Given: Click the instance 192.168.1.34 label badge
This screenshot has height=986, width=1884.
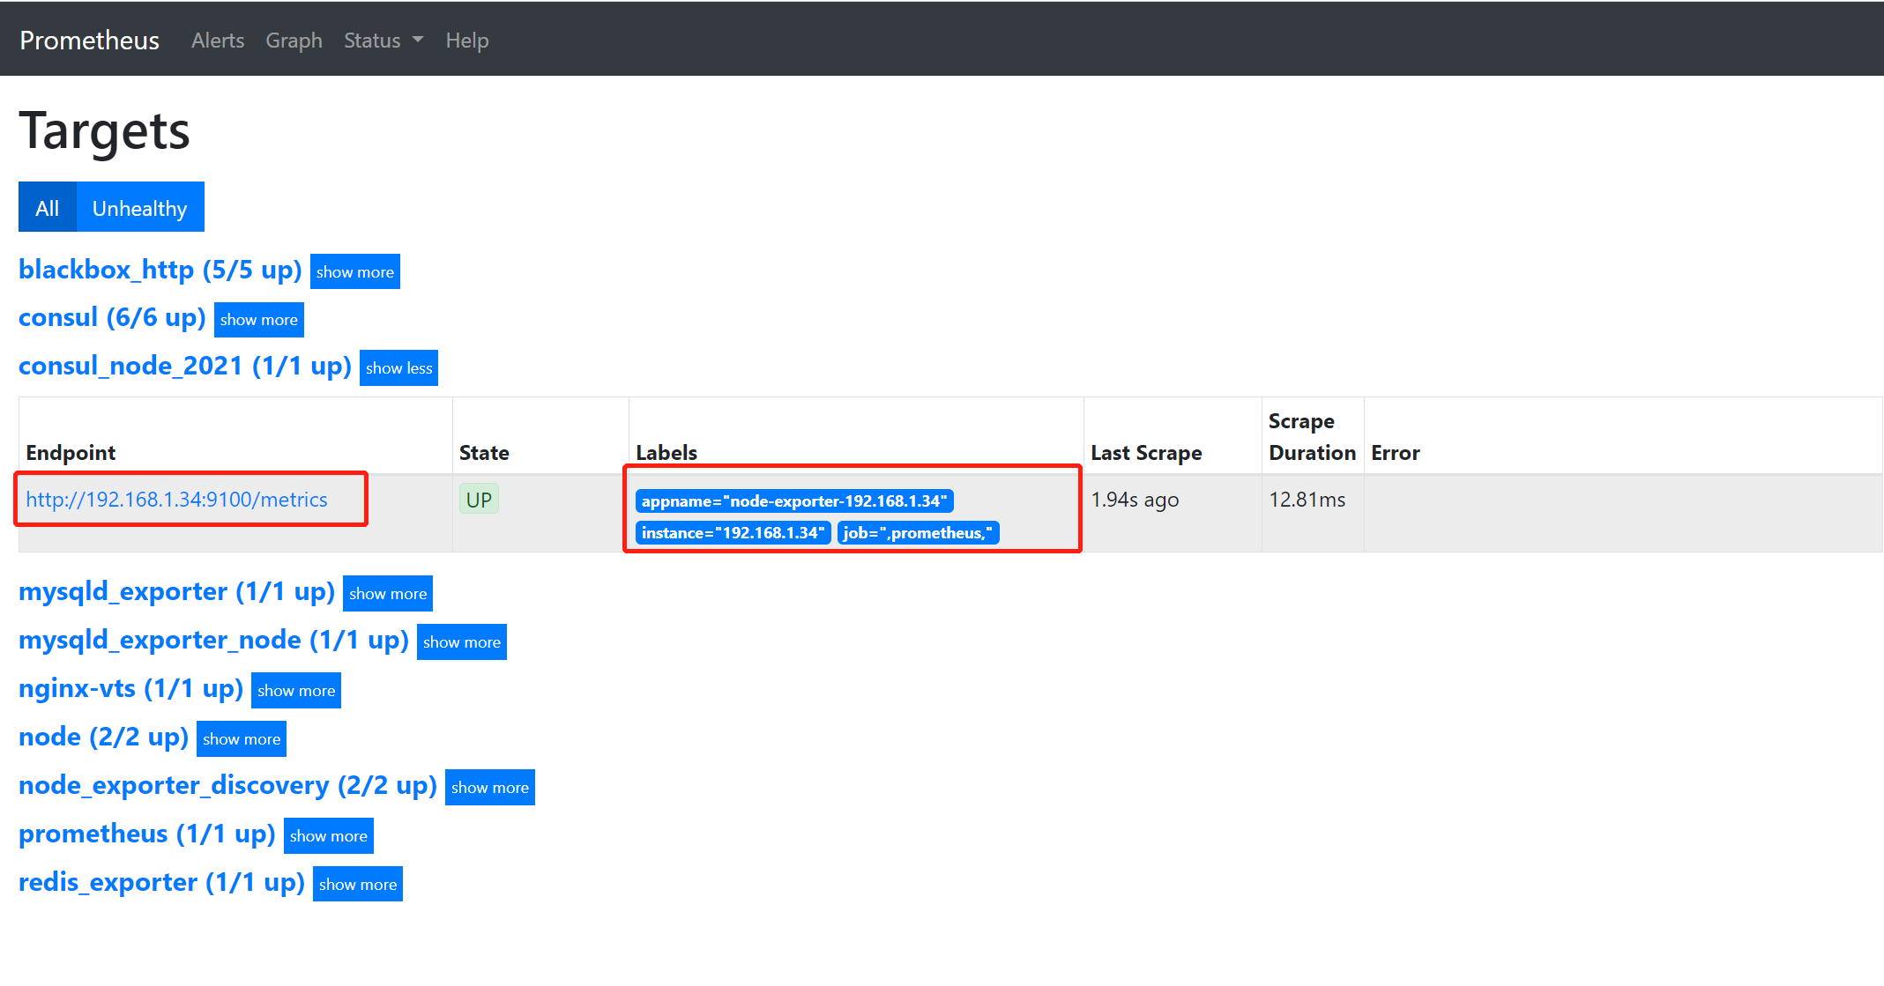Looking at the screenshot, I should click(x=733, y=533).
